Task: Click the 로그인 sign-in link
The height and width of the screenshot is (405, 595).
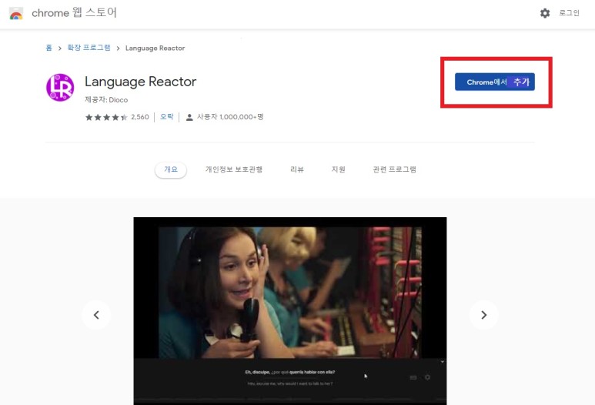Action: (x=569, y=13)
